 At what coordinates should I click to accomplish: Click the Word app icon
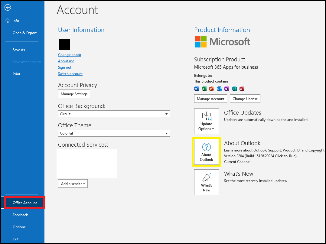(x=197, y=89)
